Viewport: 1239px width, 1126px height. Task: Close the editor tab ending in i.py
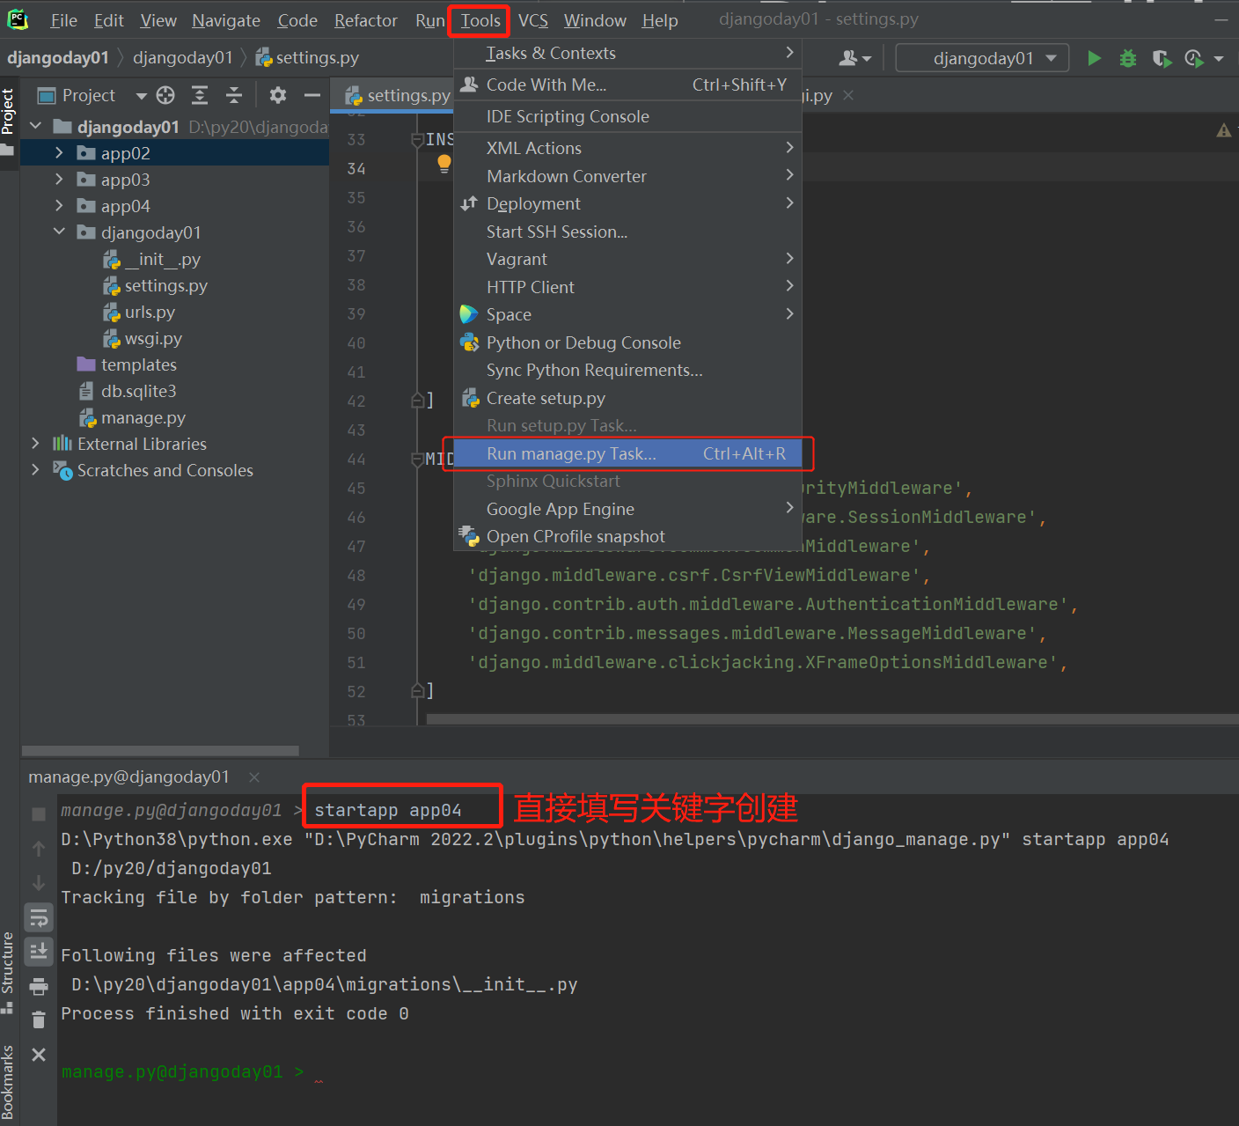point(848,95)
